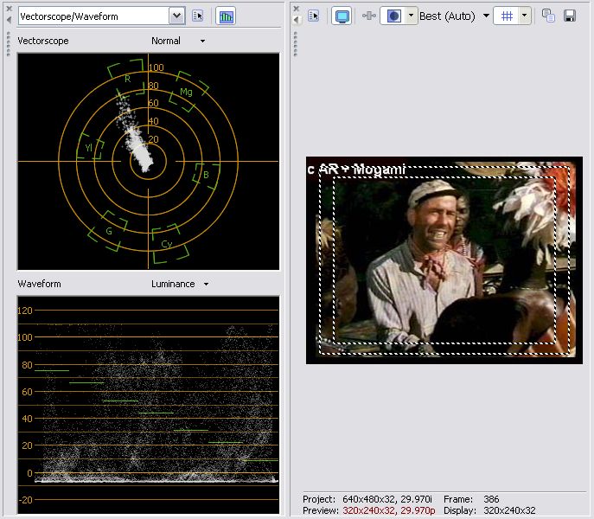Toggle the Overlays grid button

[507, 16]
